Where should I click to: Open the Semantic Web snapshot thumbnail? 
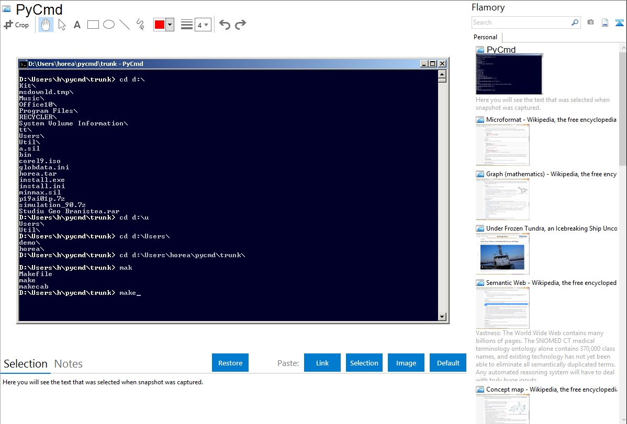click(502, 307)
